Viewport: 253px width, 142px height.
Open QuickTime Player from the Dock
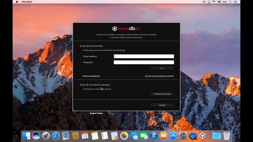(x=193, y=136)
